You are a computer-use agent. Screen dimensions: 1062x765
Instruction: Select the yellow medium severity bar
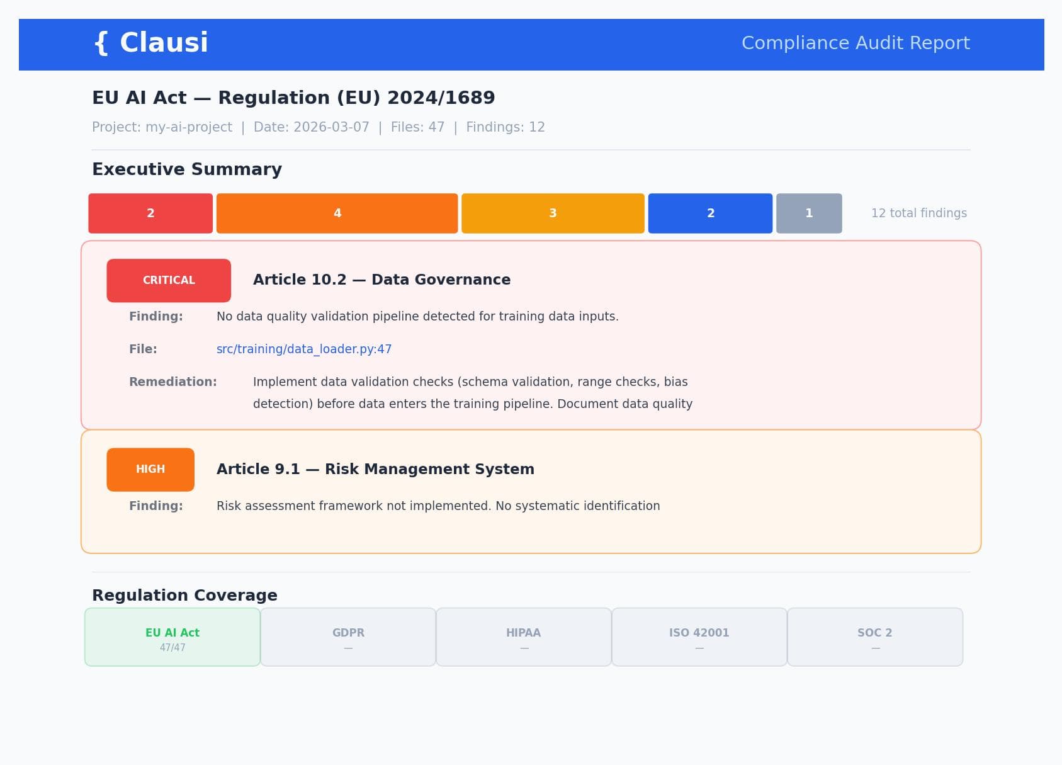click(553, 213)
